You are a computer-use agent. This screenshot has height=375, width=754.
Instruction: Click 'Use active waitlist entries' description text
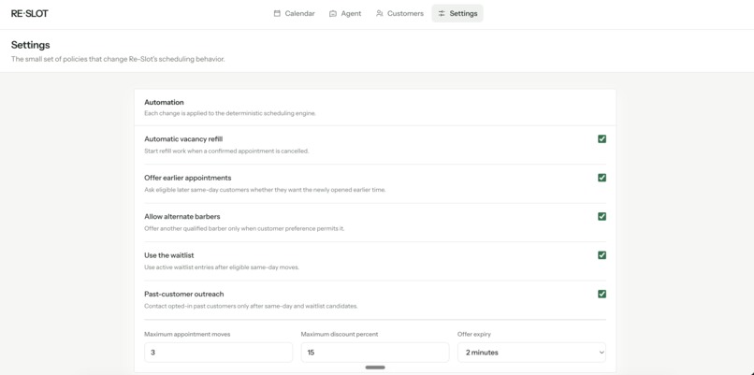click(222, 267)
